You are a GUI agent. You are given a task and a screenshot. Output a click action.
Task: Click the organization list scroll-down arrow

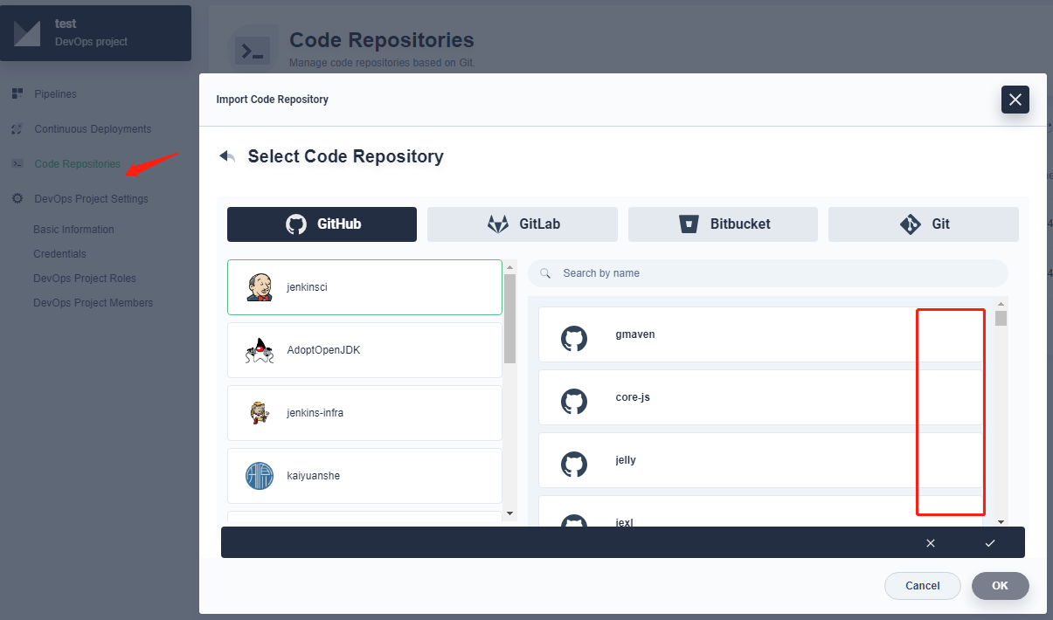pyautogui.click(x=510, y=513)
